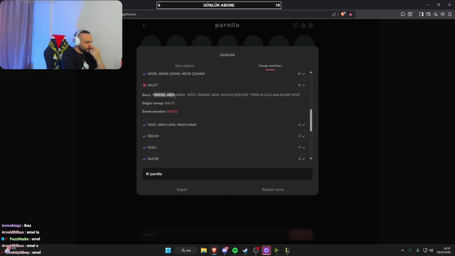This screenshot has width=455, height=256.
Task: Click the network display tray icon
Action: click(425, 250)
